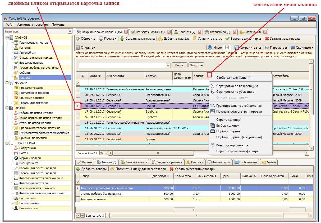Collapse the ГЛАВНОЕ tree group
The height and width of the screenshot is (223, 321).
tap(7, 38)
